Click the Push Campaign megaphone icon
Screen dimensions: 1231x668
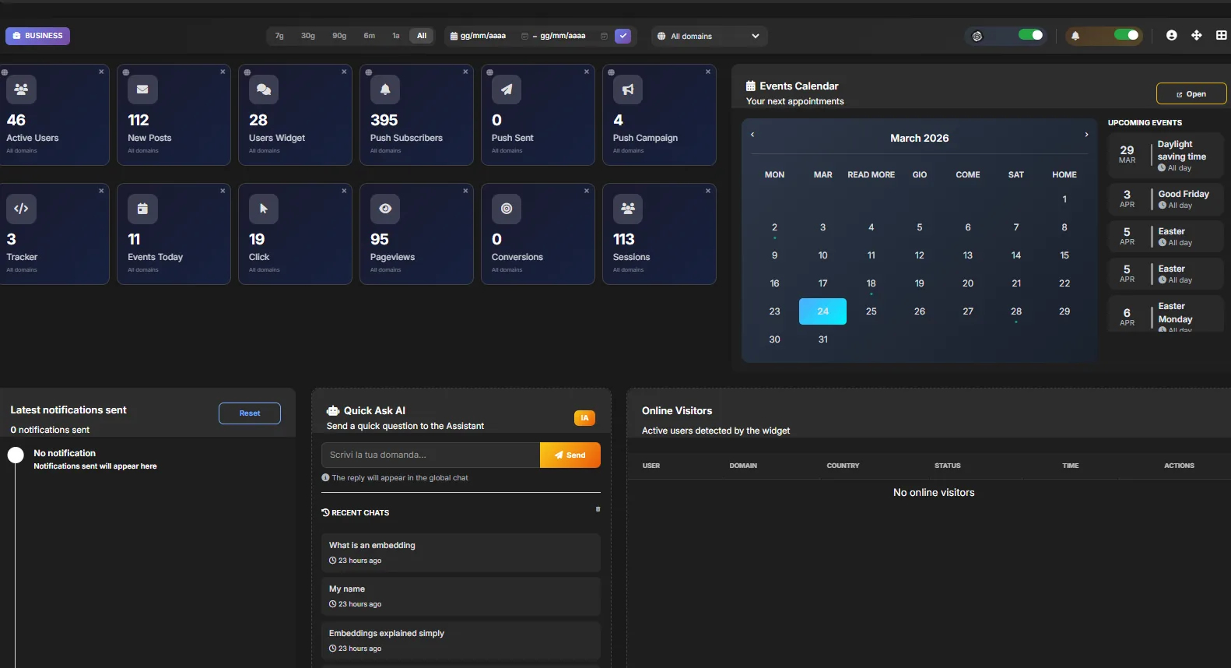pos(628,90)
